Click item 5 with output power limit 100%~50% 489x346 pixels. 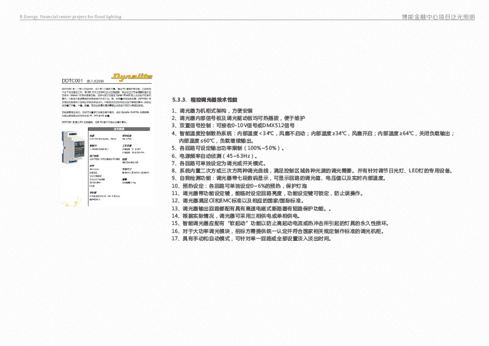[232, 148]
